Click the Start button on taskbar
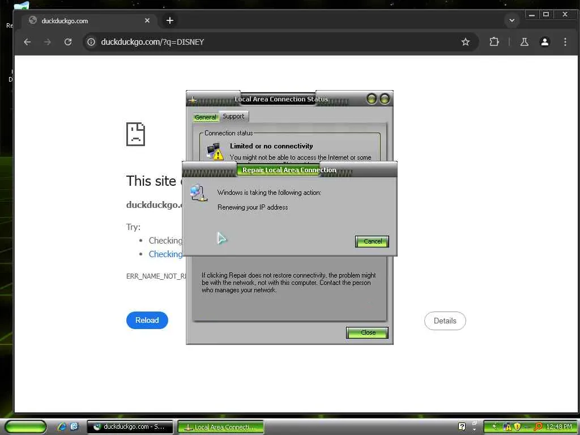 (26, 427)
